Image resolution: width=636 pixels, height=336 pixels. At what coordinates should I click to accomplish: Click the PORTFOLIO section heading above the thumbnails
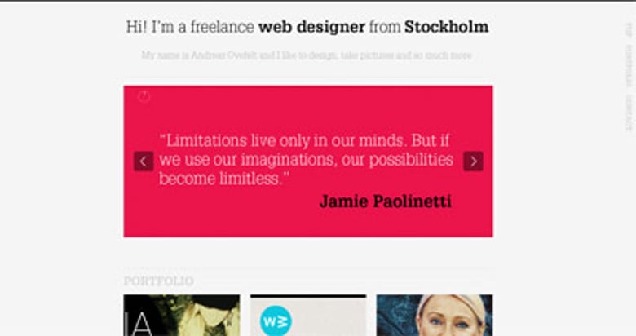pos(159,281)
